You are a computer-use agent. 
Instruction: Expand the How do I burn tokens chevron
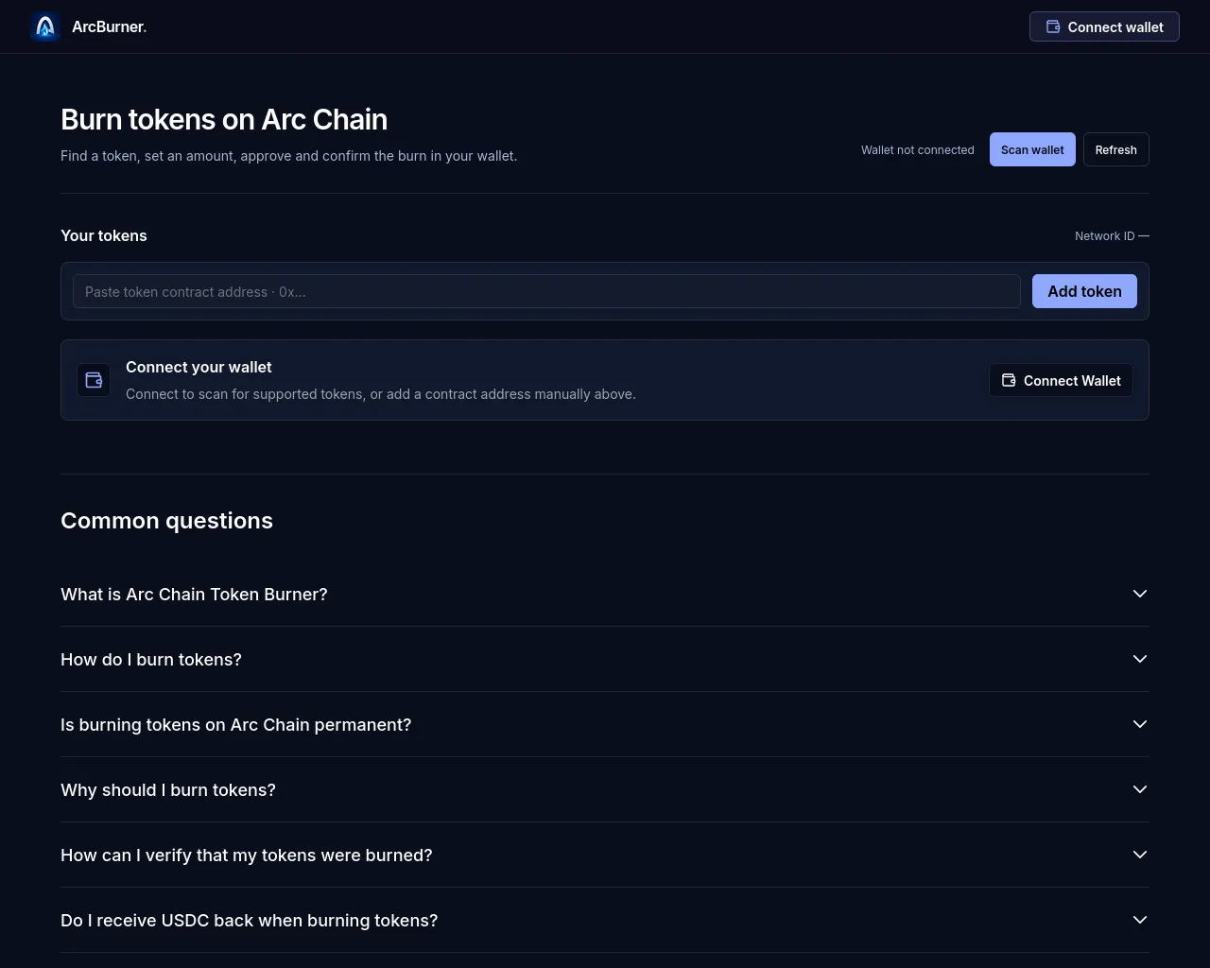1140,659
